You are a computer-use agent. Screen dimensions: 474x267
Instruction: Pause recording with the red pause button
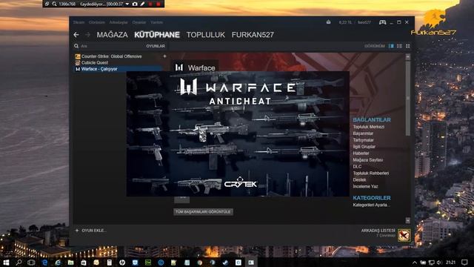tap(150, 4)
